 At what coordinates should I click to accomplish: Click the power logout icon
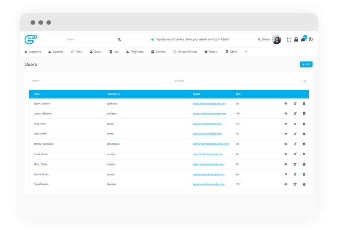311,40
